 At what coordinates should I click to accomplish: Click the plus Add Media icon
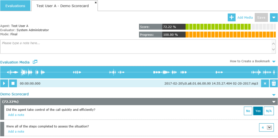coord(232,18)
